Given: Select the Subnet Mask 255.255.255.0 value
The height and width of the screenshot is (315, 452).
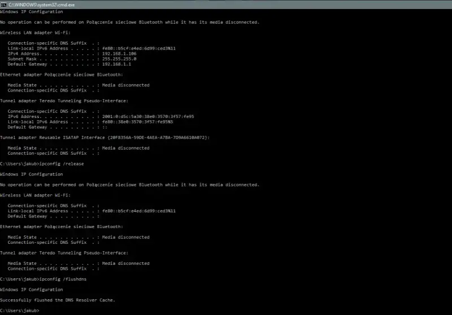Looking at the screenshot, I should click(x=119, y=59).
